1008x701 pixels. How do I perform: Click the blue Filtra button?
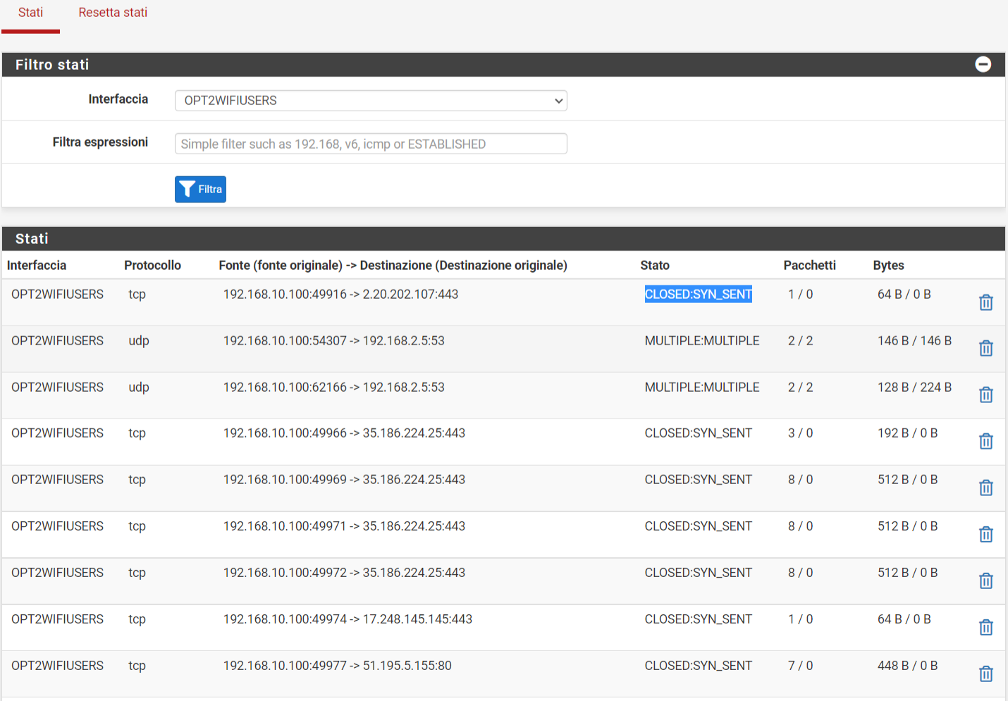tap(200, 189)
